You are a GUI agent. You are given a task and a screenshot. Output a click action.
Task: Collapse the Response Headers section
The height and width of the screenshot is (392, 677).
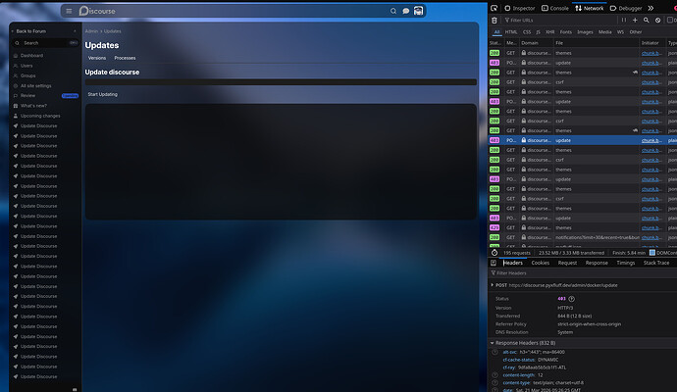point(492,343)
